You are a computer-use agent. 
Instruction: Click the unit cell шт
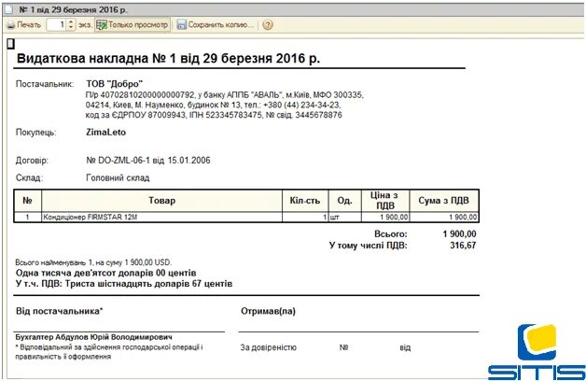point(344,218)
